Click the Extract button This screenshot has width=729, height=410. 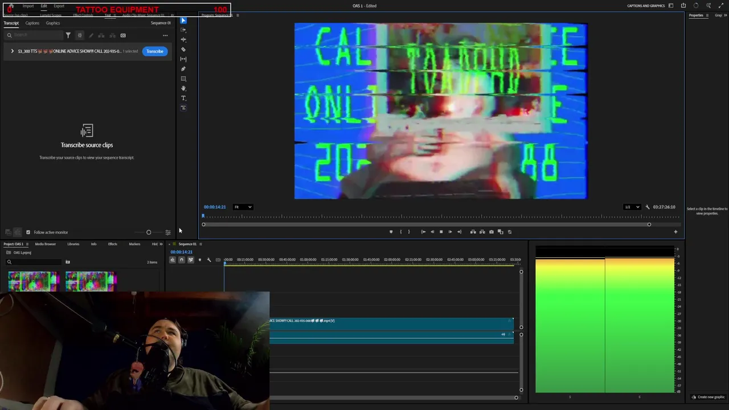[x=482, y=232]
